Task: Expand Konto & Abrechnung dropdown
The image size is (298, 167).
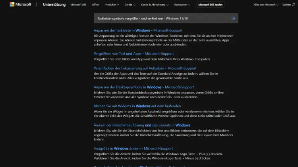Action: (155, 4)
